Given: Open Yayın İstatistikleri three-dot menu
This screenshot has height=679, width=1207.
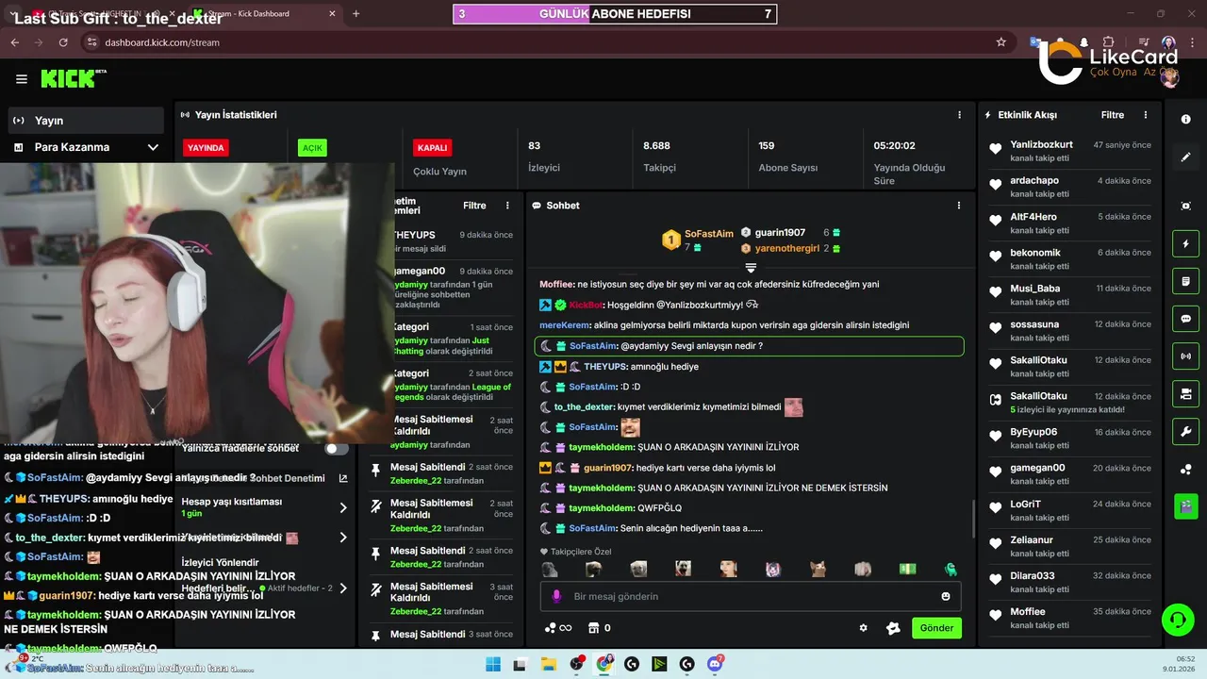Looking at the screenshot, I should click(x=960, y=115).
